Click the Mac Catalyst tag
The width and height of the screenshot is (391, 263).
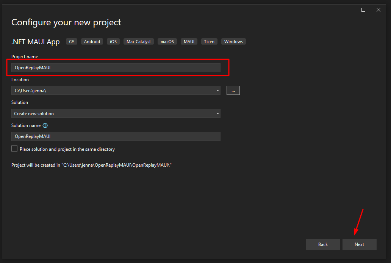[x=138, y=42]
